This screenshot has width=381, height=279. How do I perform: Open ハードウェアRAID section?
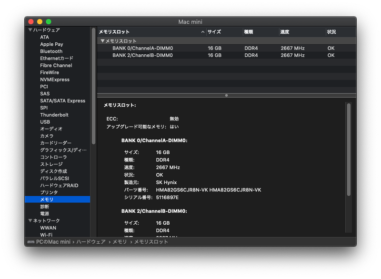[59, 185]
